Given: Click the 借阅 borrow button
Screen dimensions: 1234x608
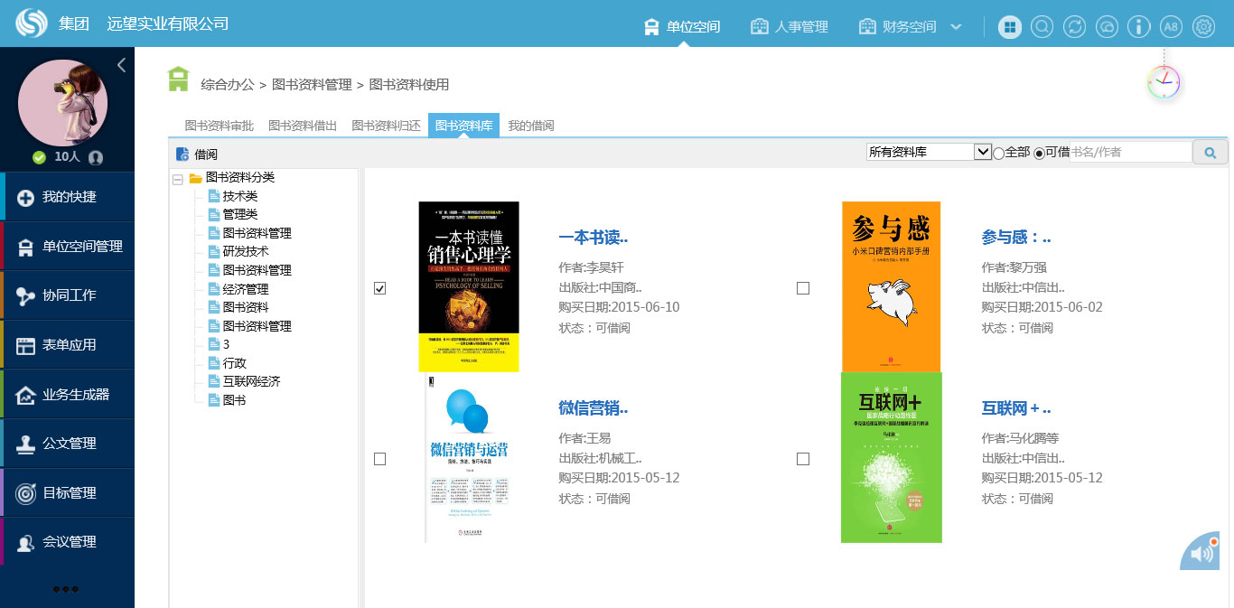Looking at the screenshot, I should [197, 154].
